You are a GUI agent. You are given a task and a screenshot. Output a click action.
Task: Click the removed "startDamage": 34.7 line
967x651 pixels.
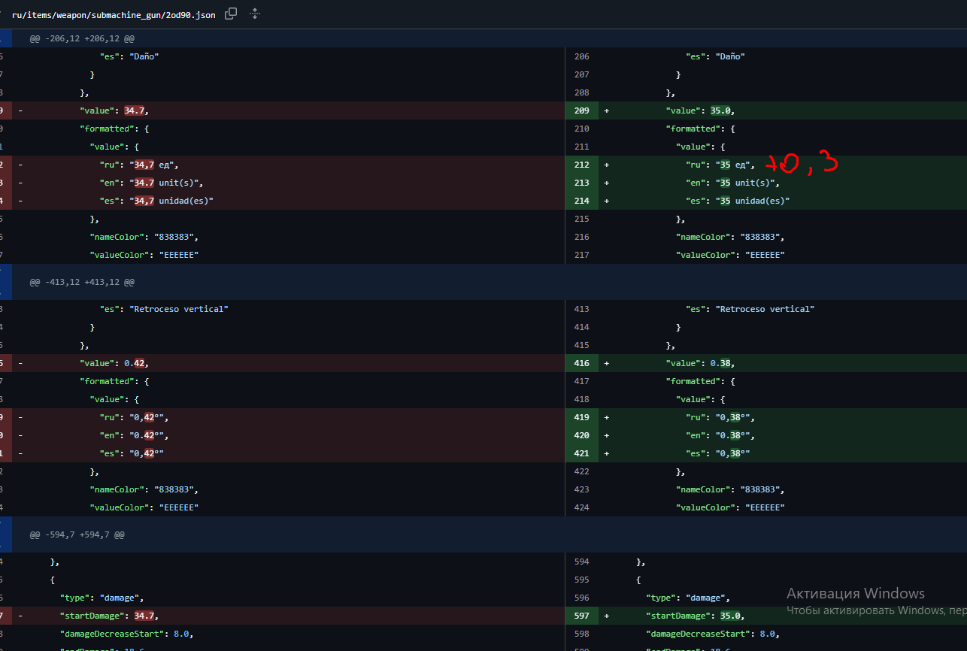tap(109, 616)
